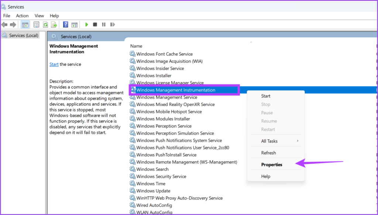Image resolution: width=378 pixels, height=215 pixels.
Task: Click gear icon of Windows Font Cache Service
Action: (x=133, y=54)
